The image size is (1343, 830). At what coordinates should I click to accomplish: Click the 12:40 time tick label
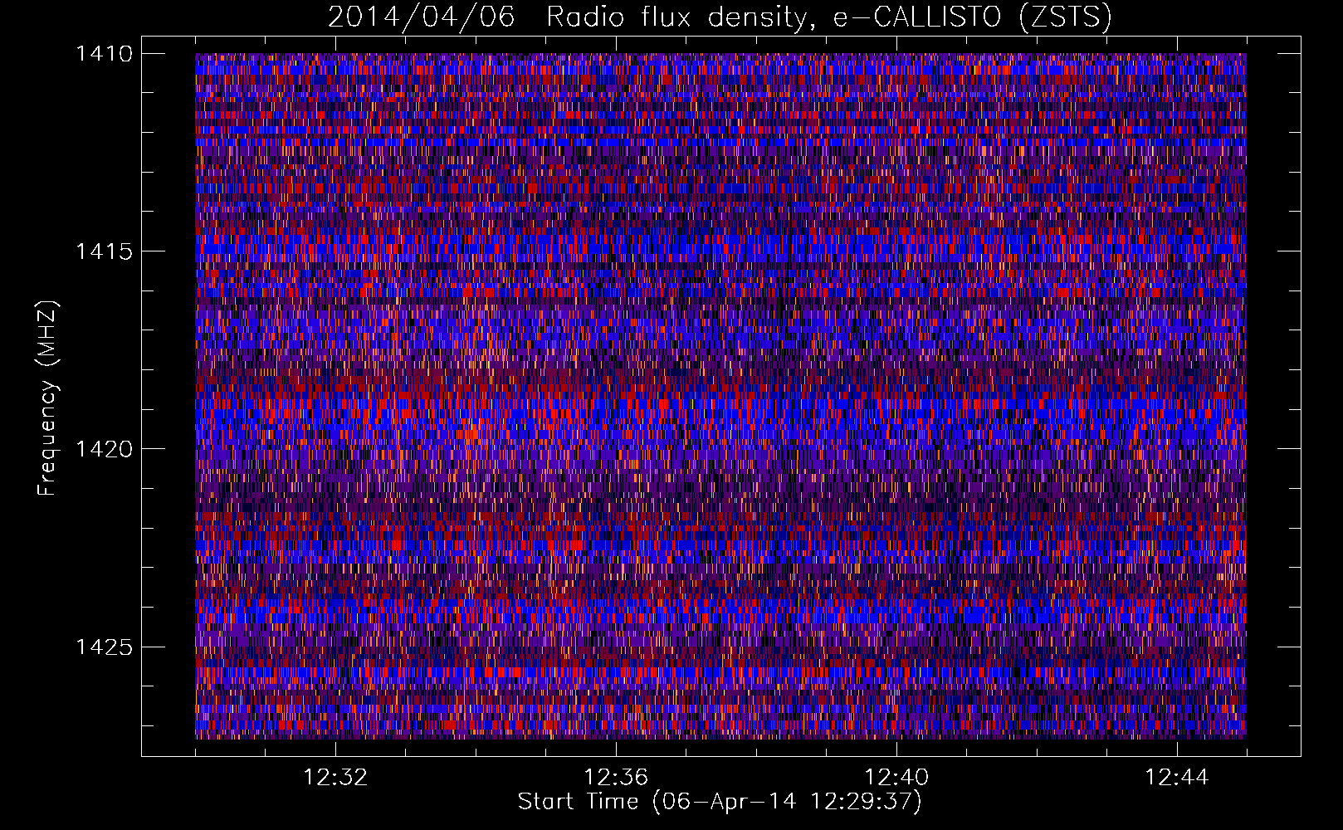pyautogui.click(x=896, y=778)
